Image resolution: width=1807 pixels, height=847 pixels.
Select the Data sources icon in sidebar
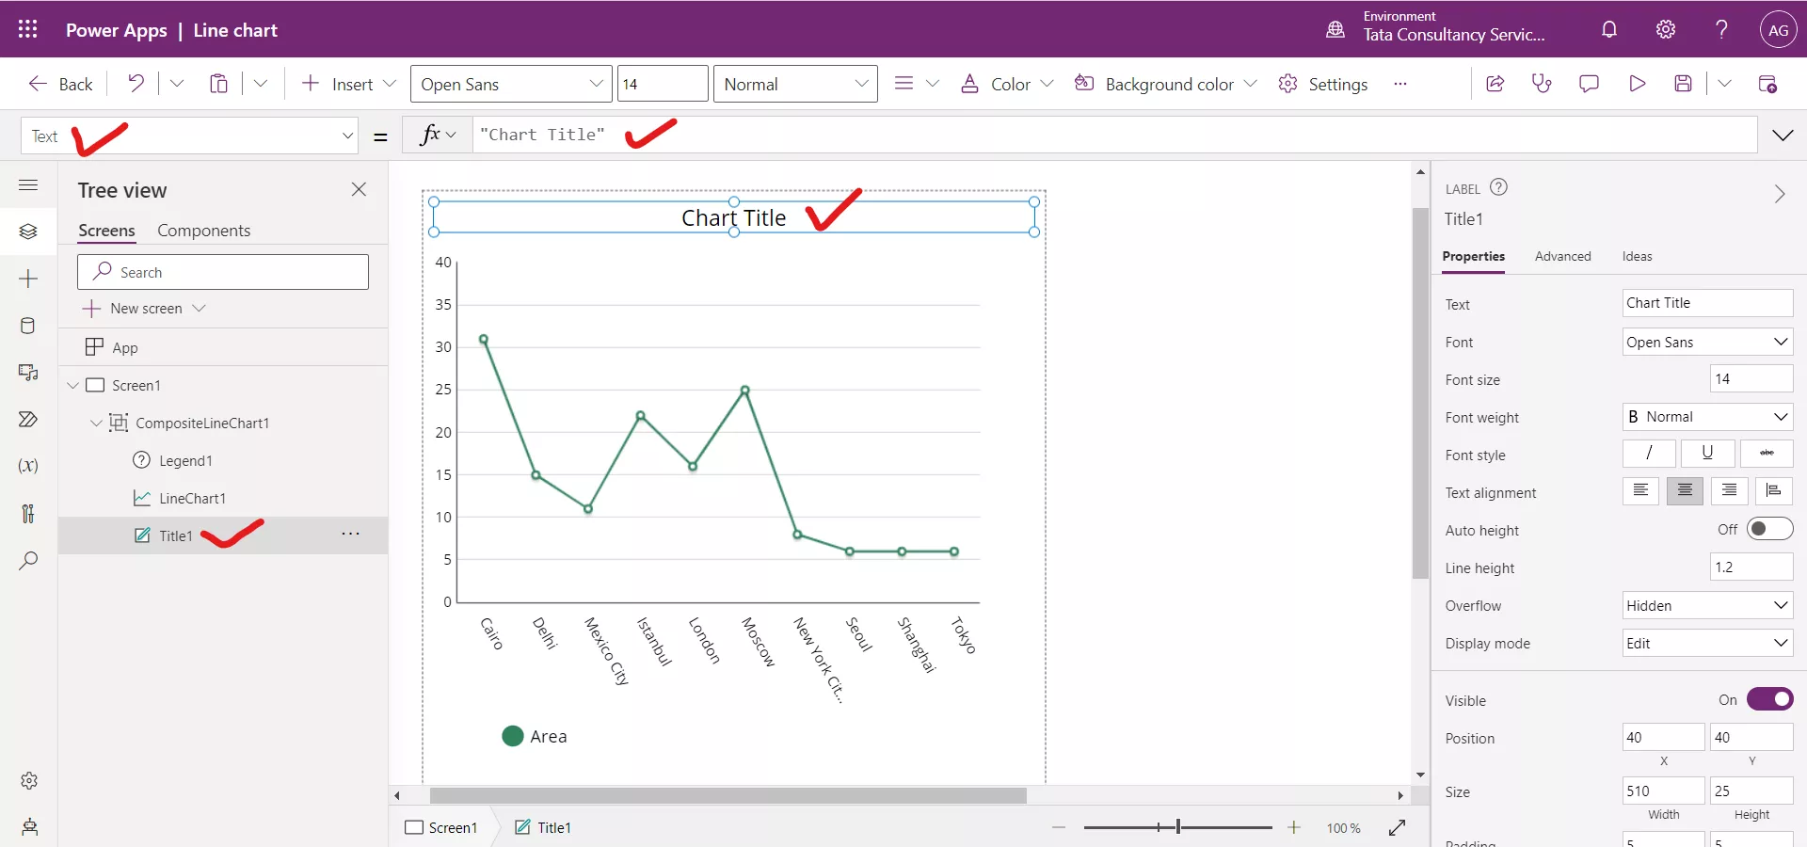[x=28, y=326]
